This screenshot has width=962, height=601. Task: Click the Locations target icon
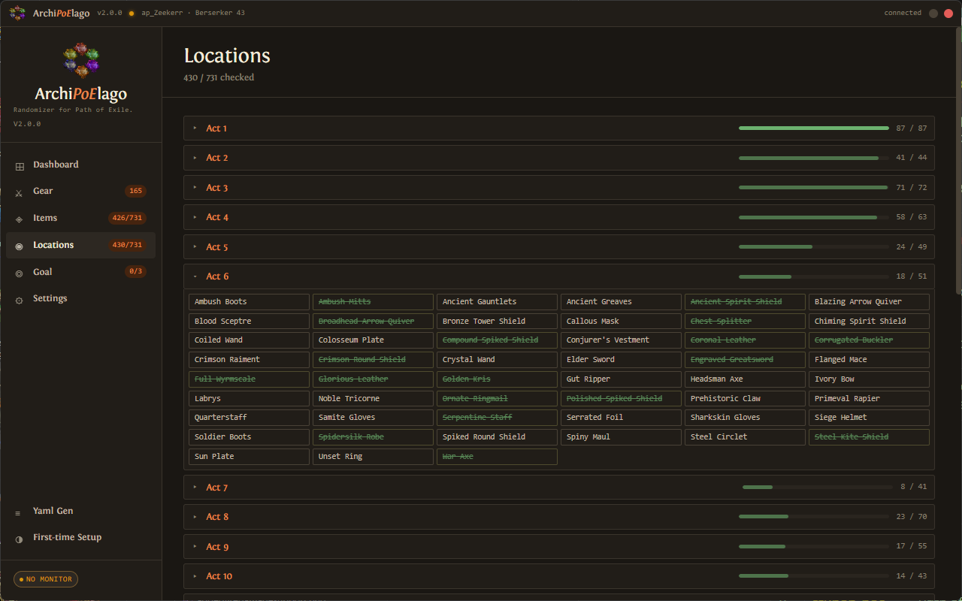tap(19, 246)
